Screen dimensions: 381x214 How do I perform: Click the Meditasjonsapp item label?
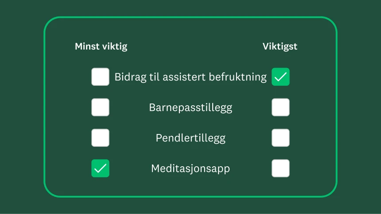(190, 168)
